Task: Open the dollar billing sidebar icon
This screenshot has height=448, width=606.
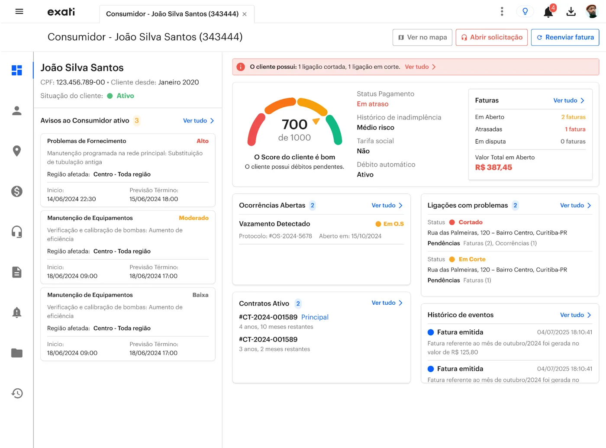Action: tap(17, 191)
